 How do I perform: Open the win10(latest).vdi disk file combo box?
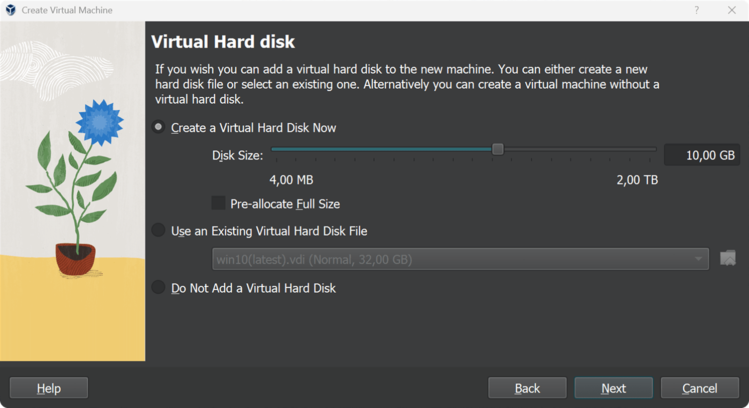coord(452,259)
